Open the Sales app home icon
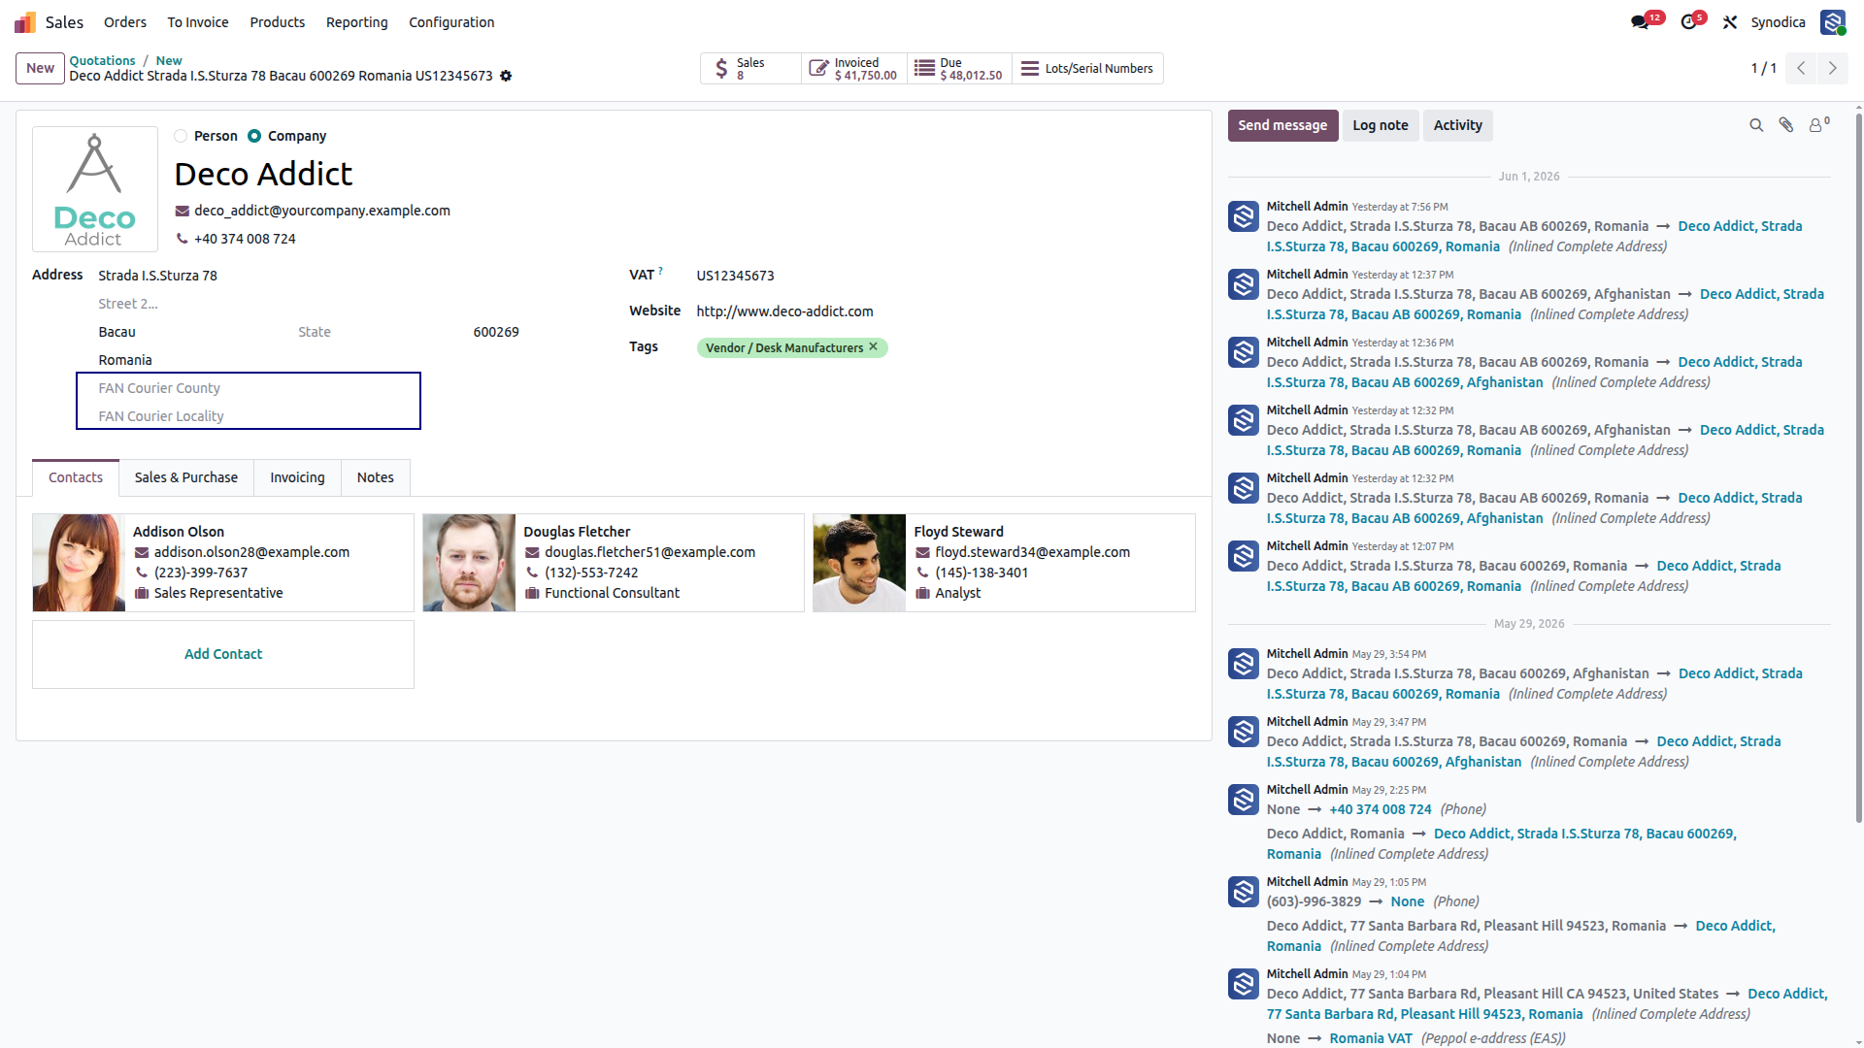The width and height of the screenshot is (1864, 1048). [25, 21]
